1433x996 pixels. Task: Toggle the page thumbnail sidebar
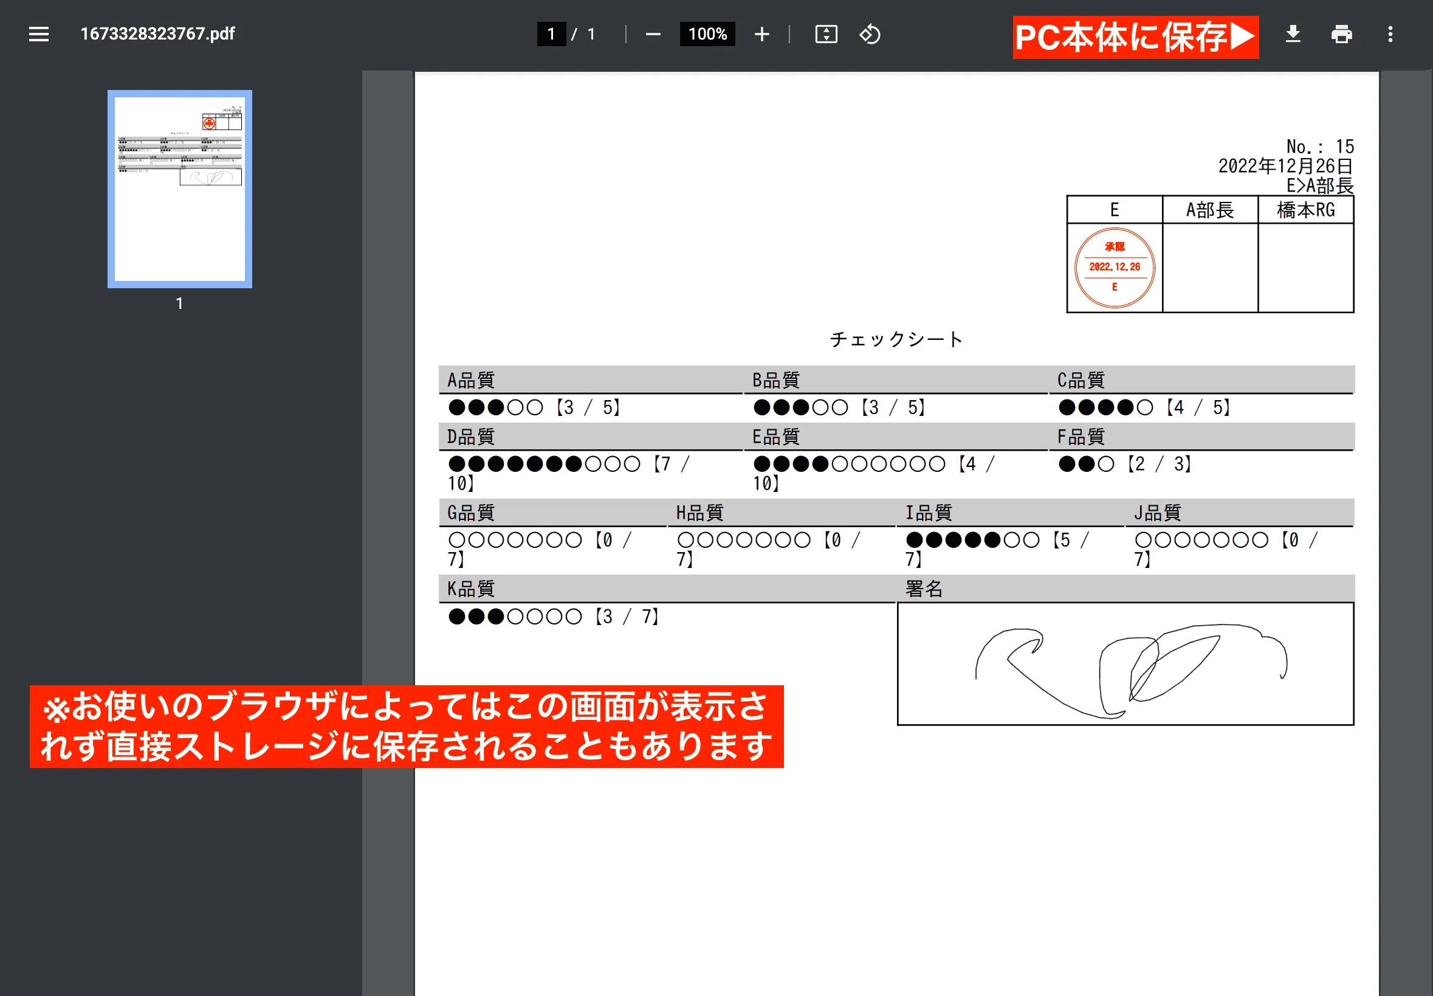pos(38,34)
